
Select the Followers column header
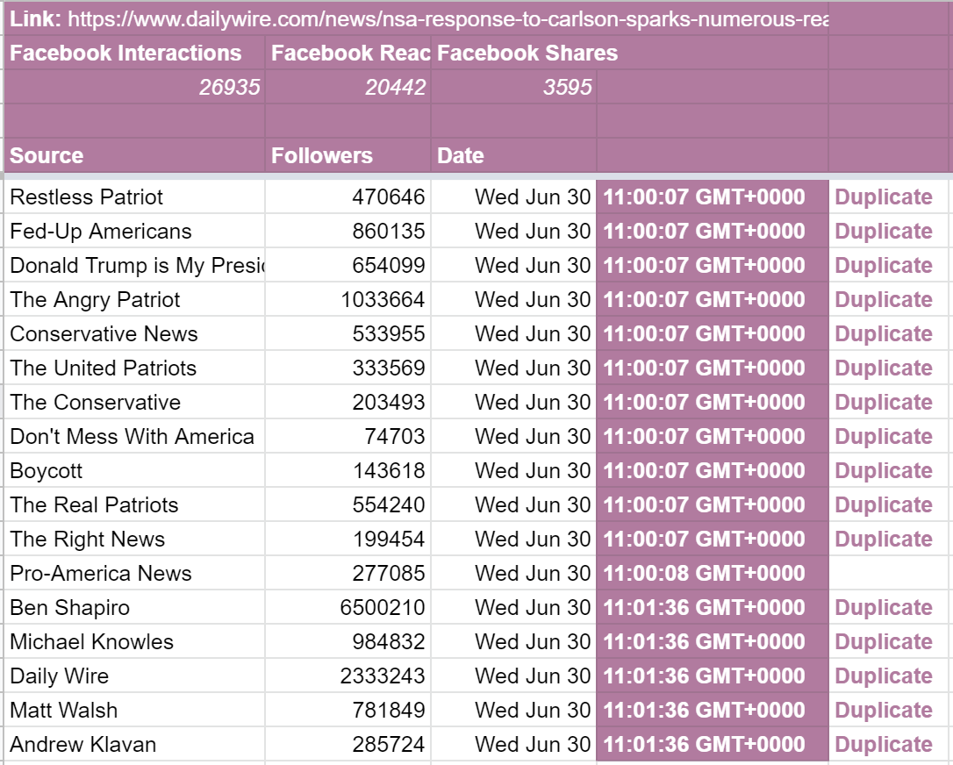[348, 155]
